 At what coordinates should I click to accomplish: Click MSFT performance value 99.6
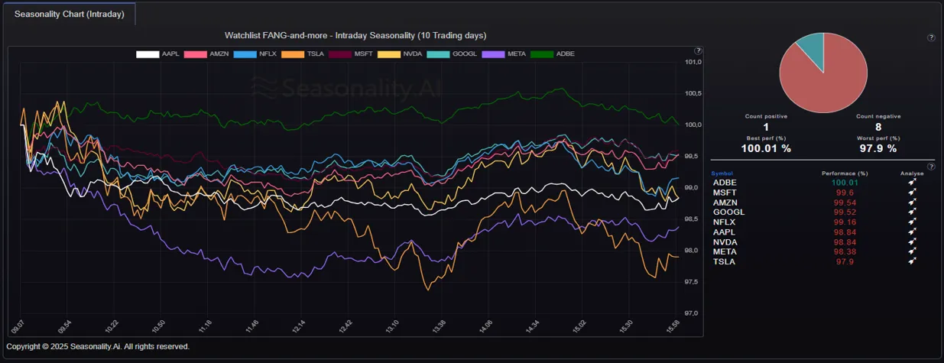point(845,193)
